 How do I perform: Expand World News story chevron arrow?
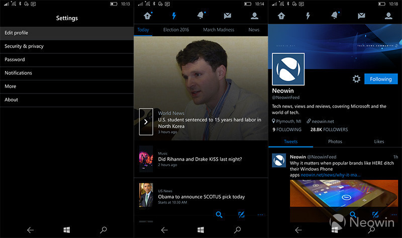pyautogui.click(x=146, y=122)
